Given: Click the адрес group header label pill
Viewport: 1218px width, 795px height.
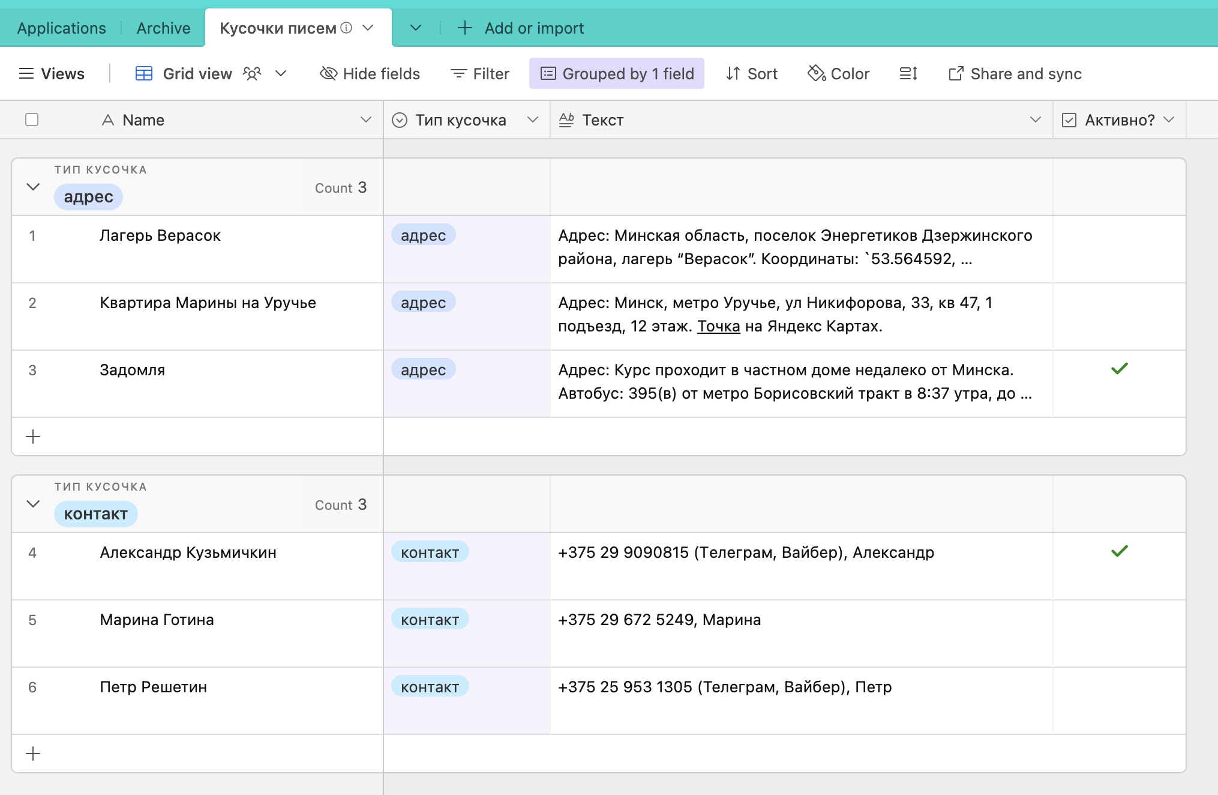Looking at the screenshot, I should coord(88,197).
